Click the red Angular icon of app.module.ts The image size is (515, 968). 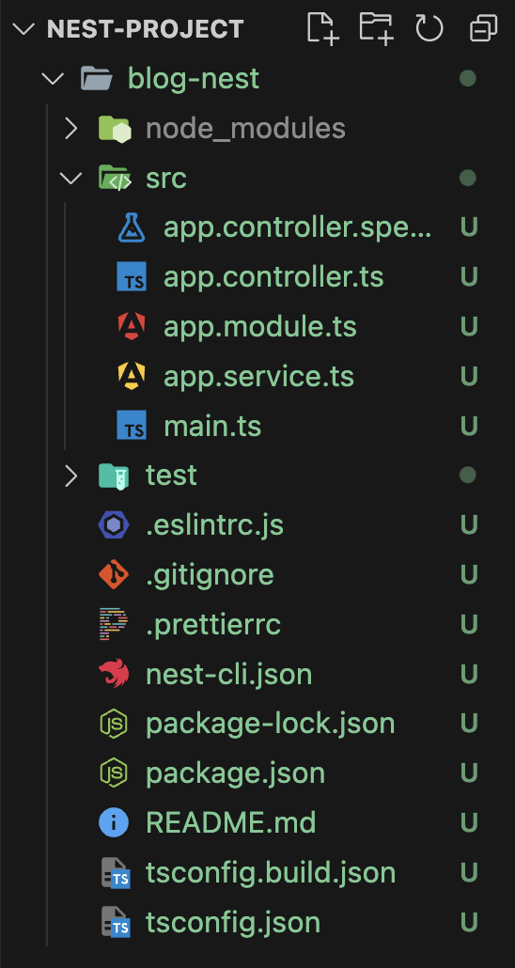(x=132, y=326)
